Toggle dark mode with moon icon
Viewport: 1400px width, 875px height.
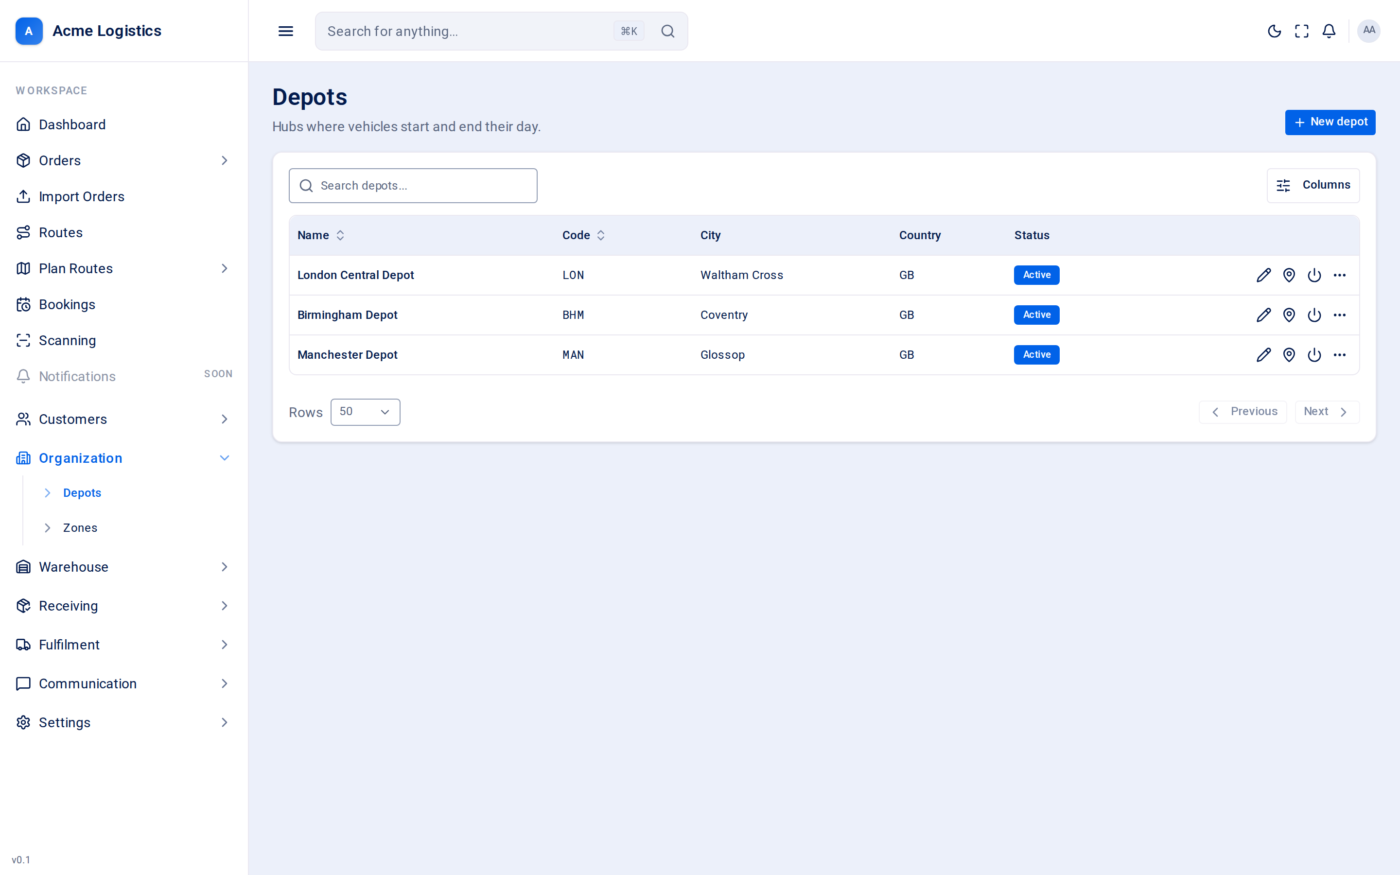pyautogui.click(x=1275, y=31)
